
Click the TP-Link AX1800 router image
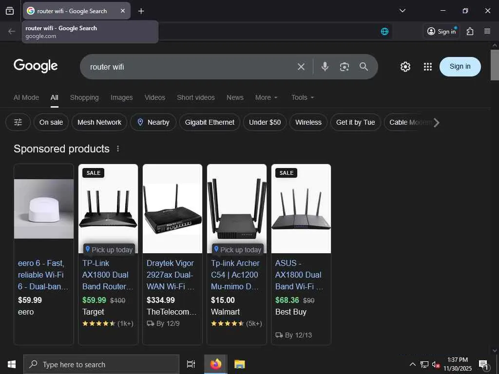108,208
